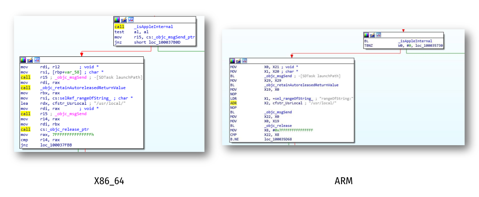Click the edit pencil icon on the ARM 'MOV X0, X21' node
Image resolution: width=479 pixels, height=197 pixels.
(239, 61)
